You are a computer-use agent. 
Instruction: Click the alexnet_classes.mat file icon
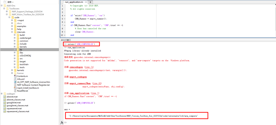[x=5, y=100]
